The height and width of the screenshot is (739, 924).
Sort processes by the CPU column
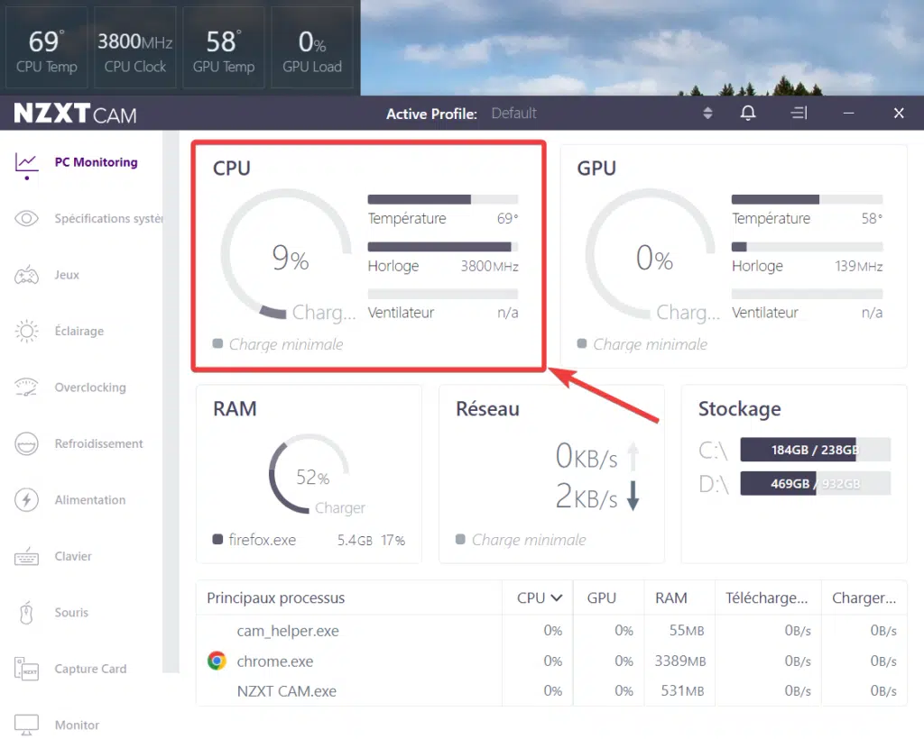pyautogui.click(x=538, y=598)
